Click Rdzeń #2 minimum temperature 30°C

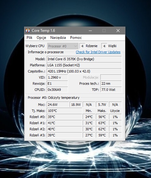pos(89,129)
